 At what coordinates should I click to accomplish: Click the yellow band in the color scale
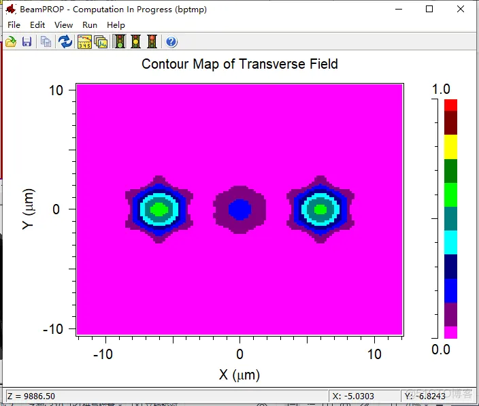(450, 147)
